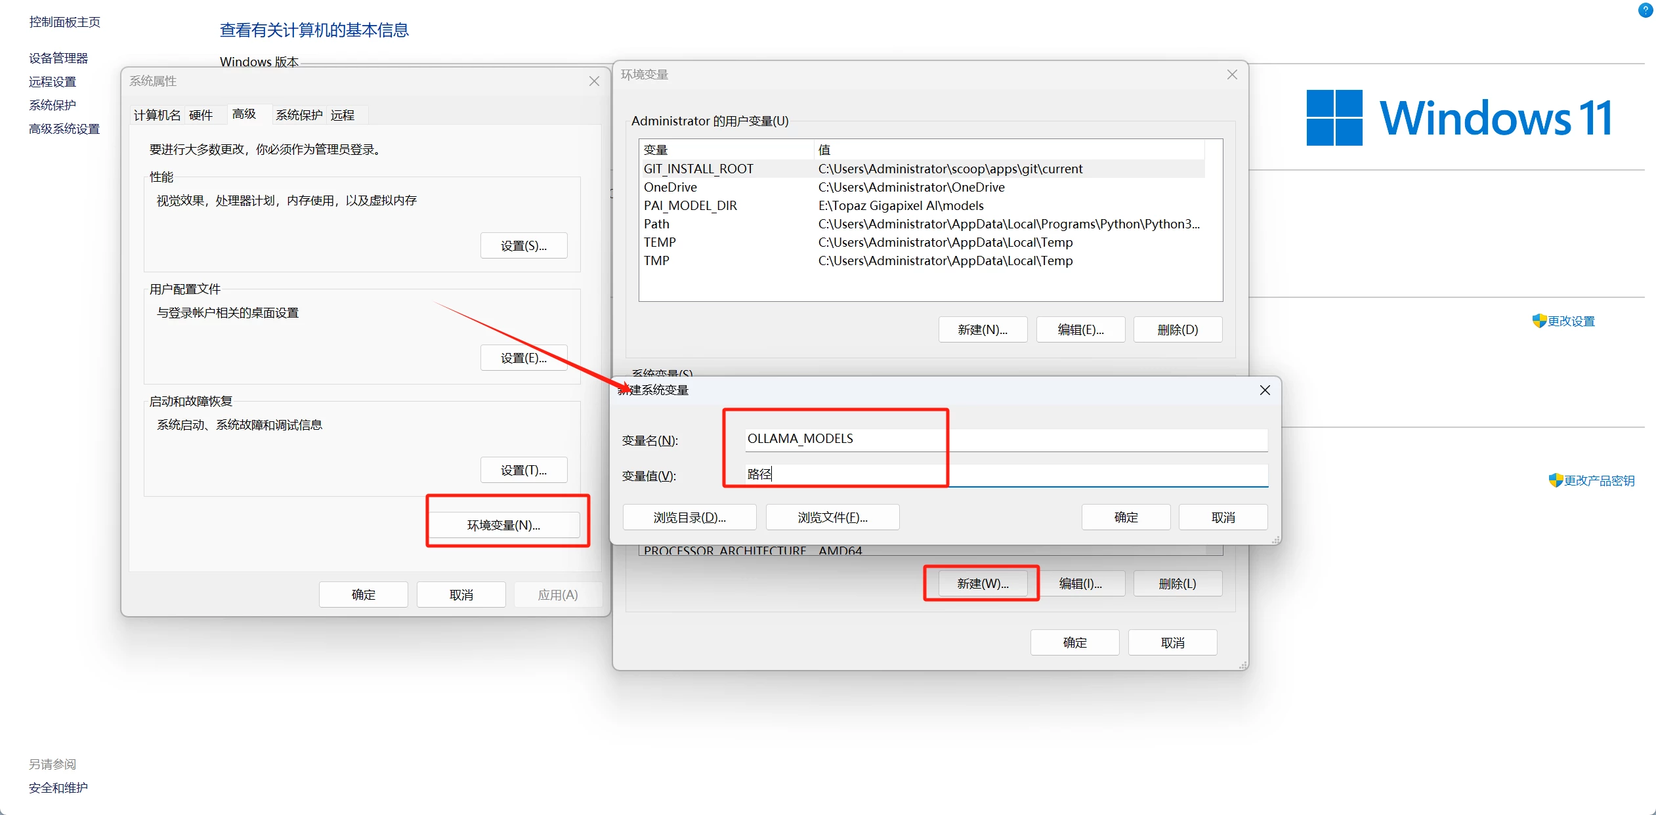
Task: Switch to the 硬件 tab
Action: pyautogui.click(x=201, y=115)
